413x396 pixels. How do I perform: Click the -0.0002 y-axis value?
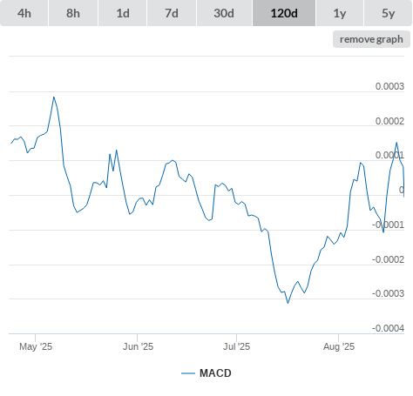(x=388, y=259)
